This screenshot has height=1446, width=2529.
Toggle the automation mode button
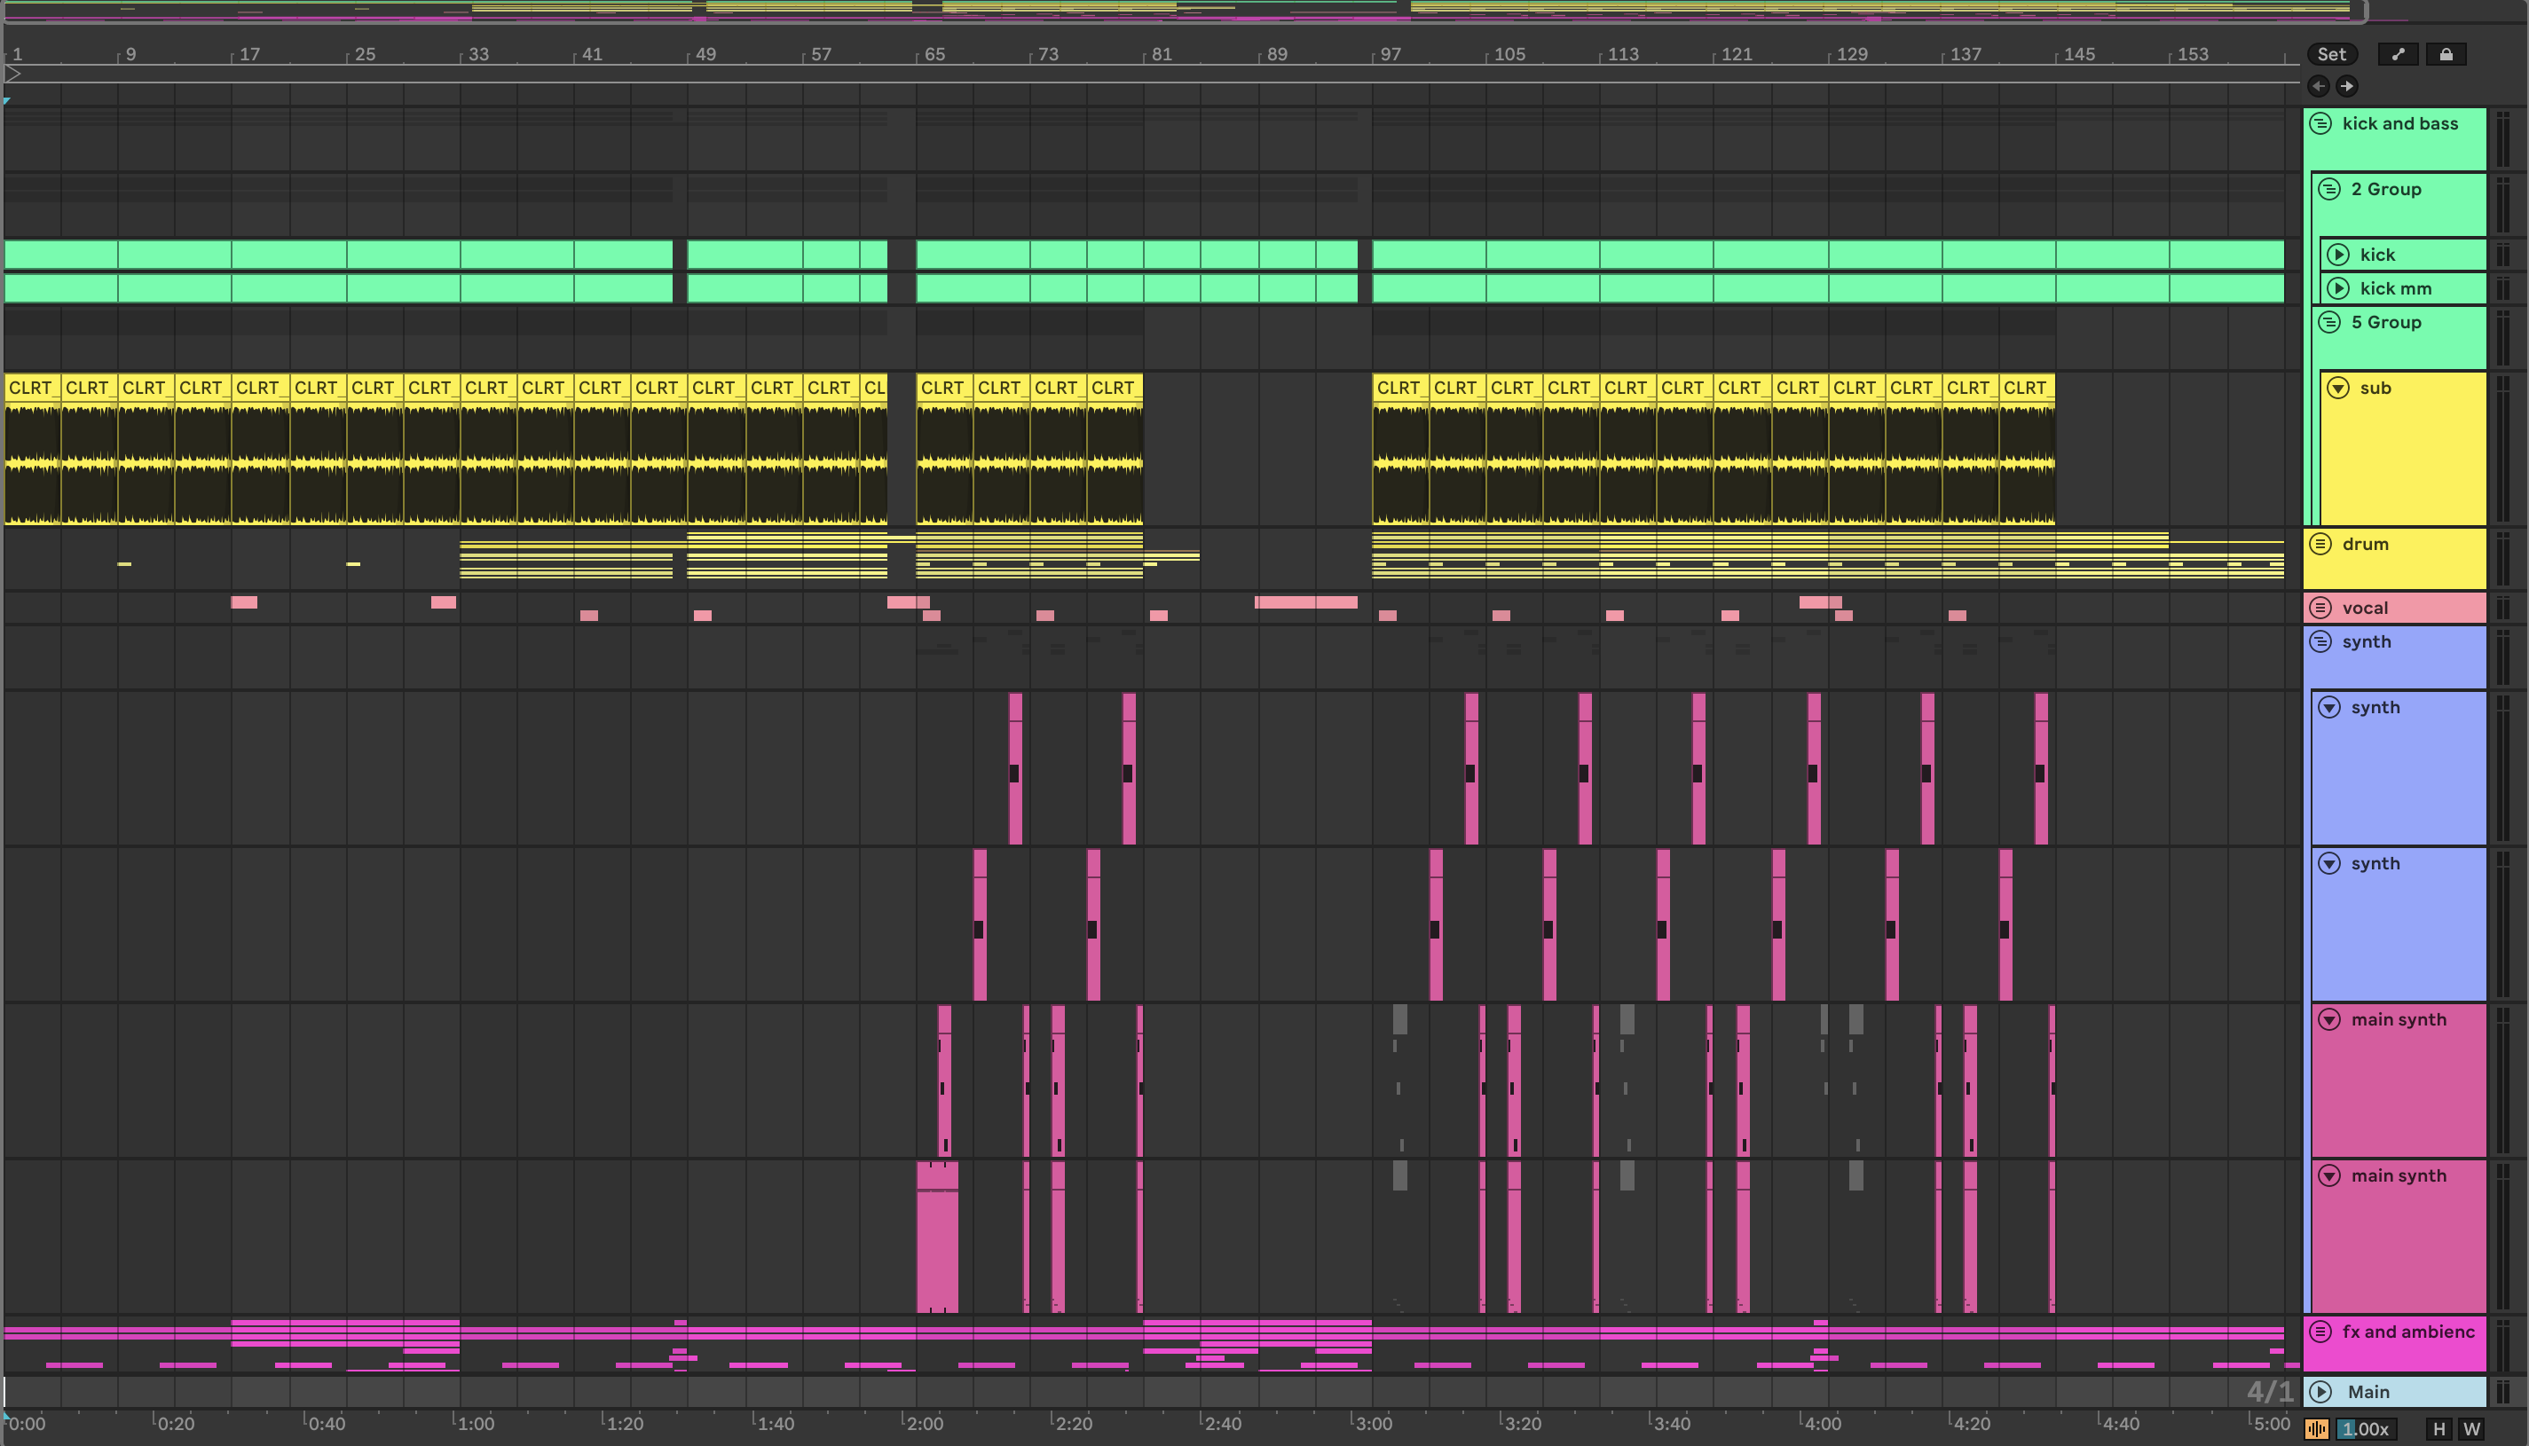click(2398, 55)
